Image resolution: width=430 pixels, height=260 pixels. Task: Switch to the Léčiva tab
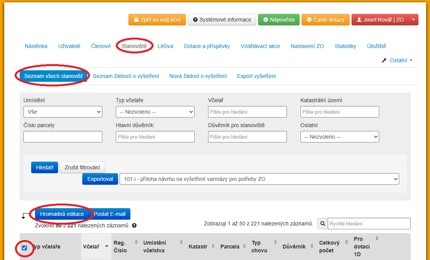[x=165, y=46]
